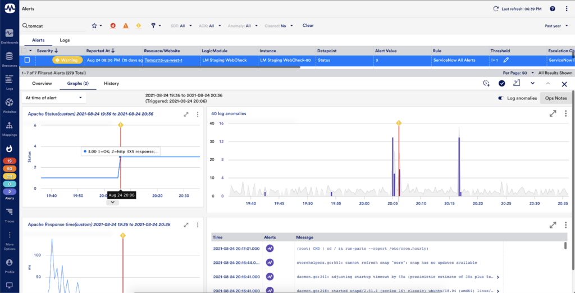Open the top-right vertical dots menu
The height and width of the screenshot is (293, 575).
click(567, 8)
